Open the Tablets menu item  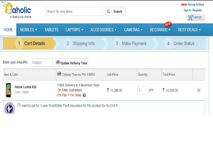[x=51, y=30]
